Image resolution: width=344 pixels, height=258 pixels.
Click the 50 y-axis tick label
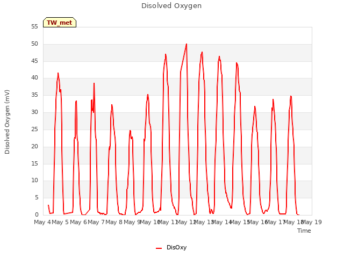pos(34,44)
